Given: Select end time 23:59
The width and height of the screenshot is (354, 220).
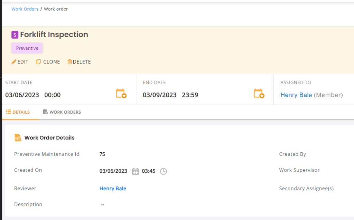Looking at the screenshot, I should click(190, 95).
